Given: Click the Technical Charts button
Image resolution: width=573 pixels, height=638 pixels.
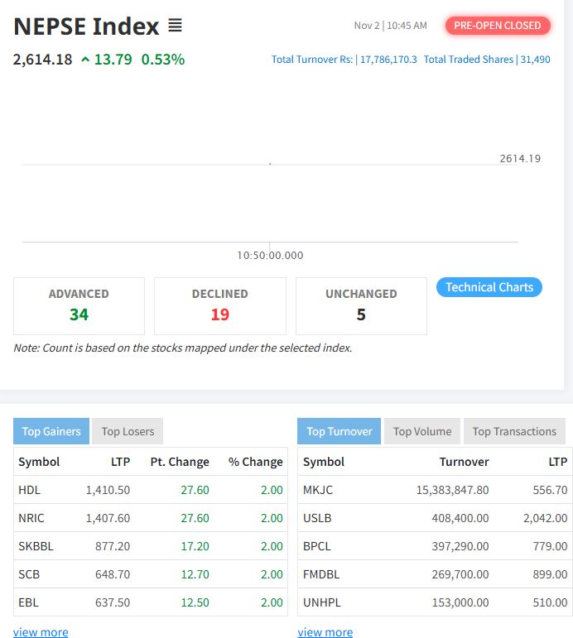Looking at the screenshot, I should point(489,287).
